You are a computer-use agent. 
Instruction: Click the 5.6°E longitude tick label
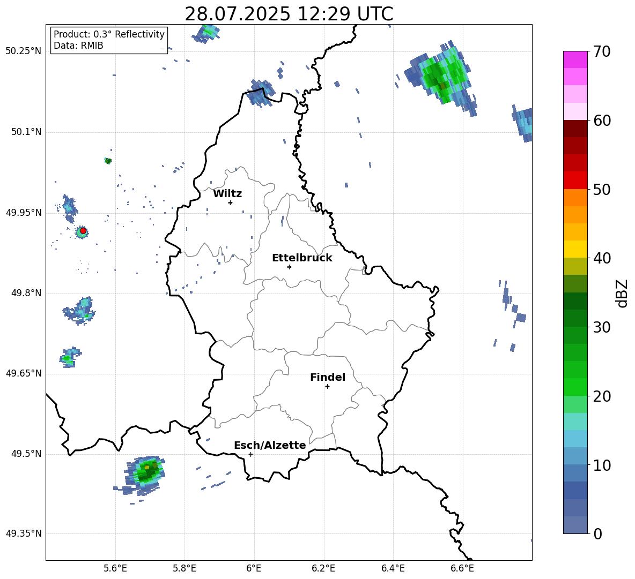[115, 568]
